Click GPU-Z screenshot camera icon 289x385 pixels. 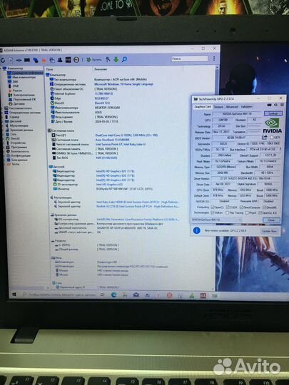(x=269, y=105)
